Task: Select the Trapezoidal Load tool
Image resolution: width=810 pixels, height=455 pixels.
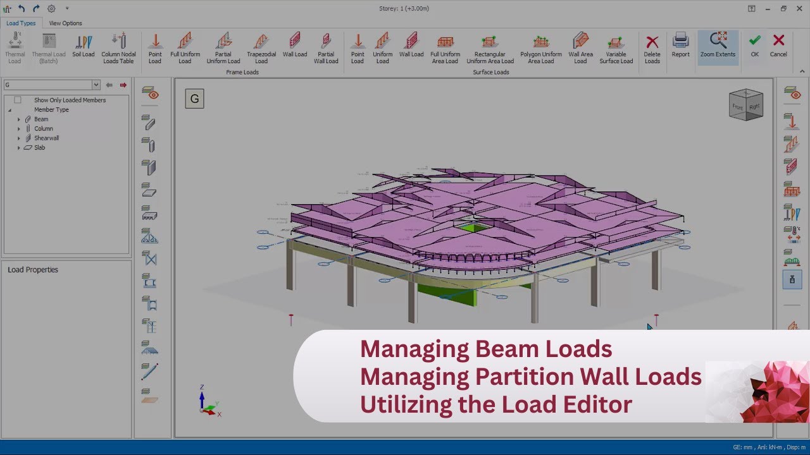Action: point(261,49)
